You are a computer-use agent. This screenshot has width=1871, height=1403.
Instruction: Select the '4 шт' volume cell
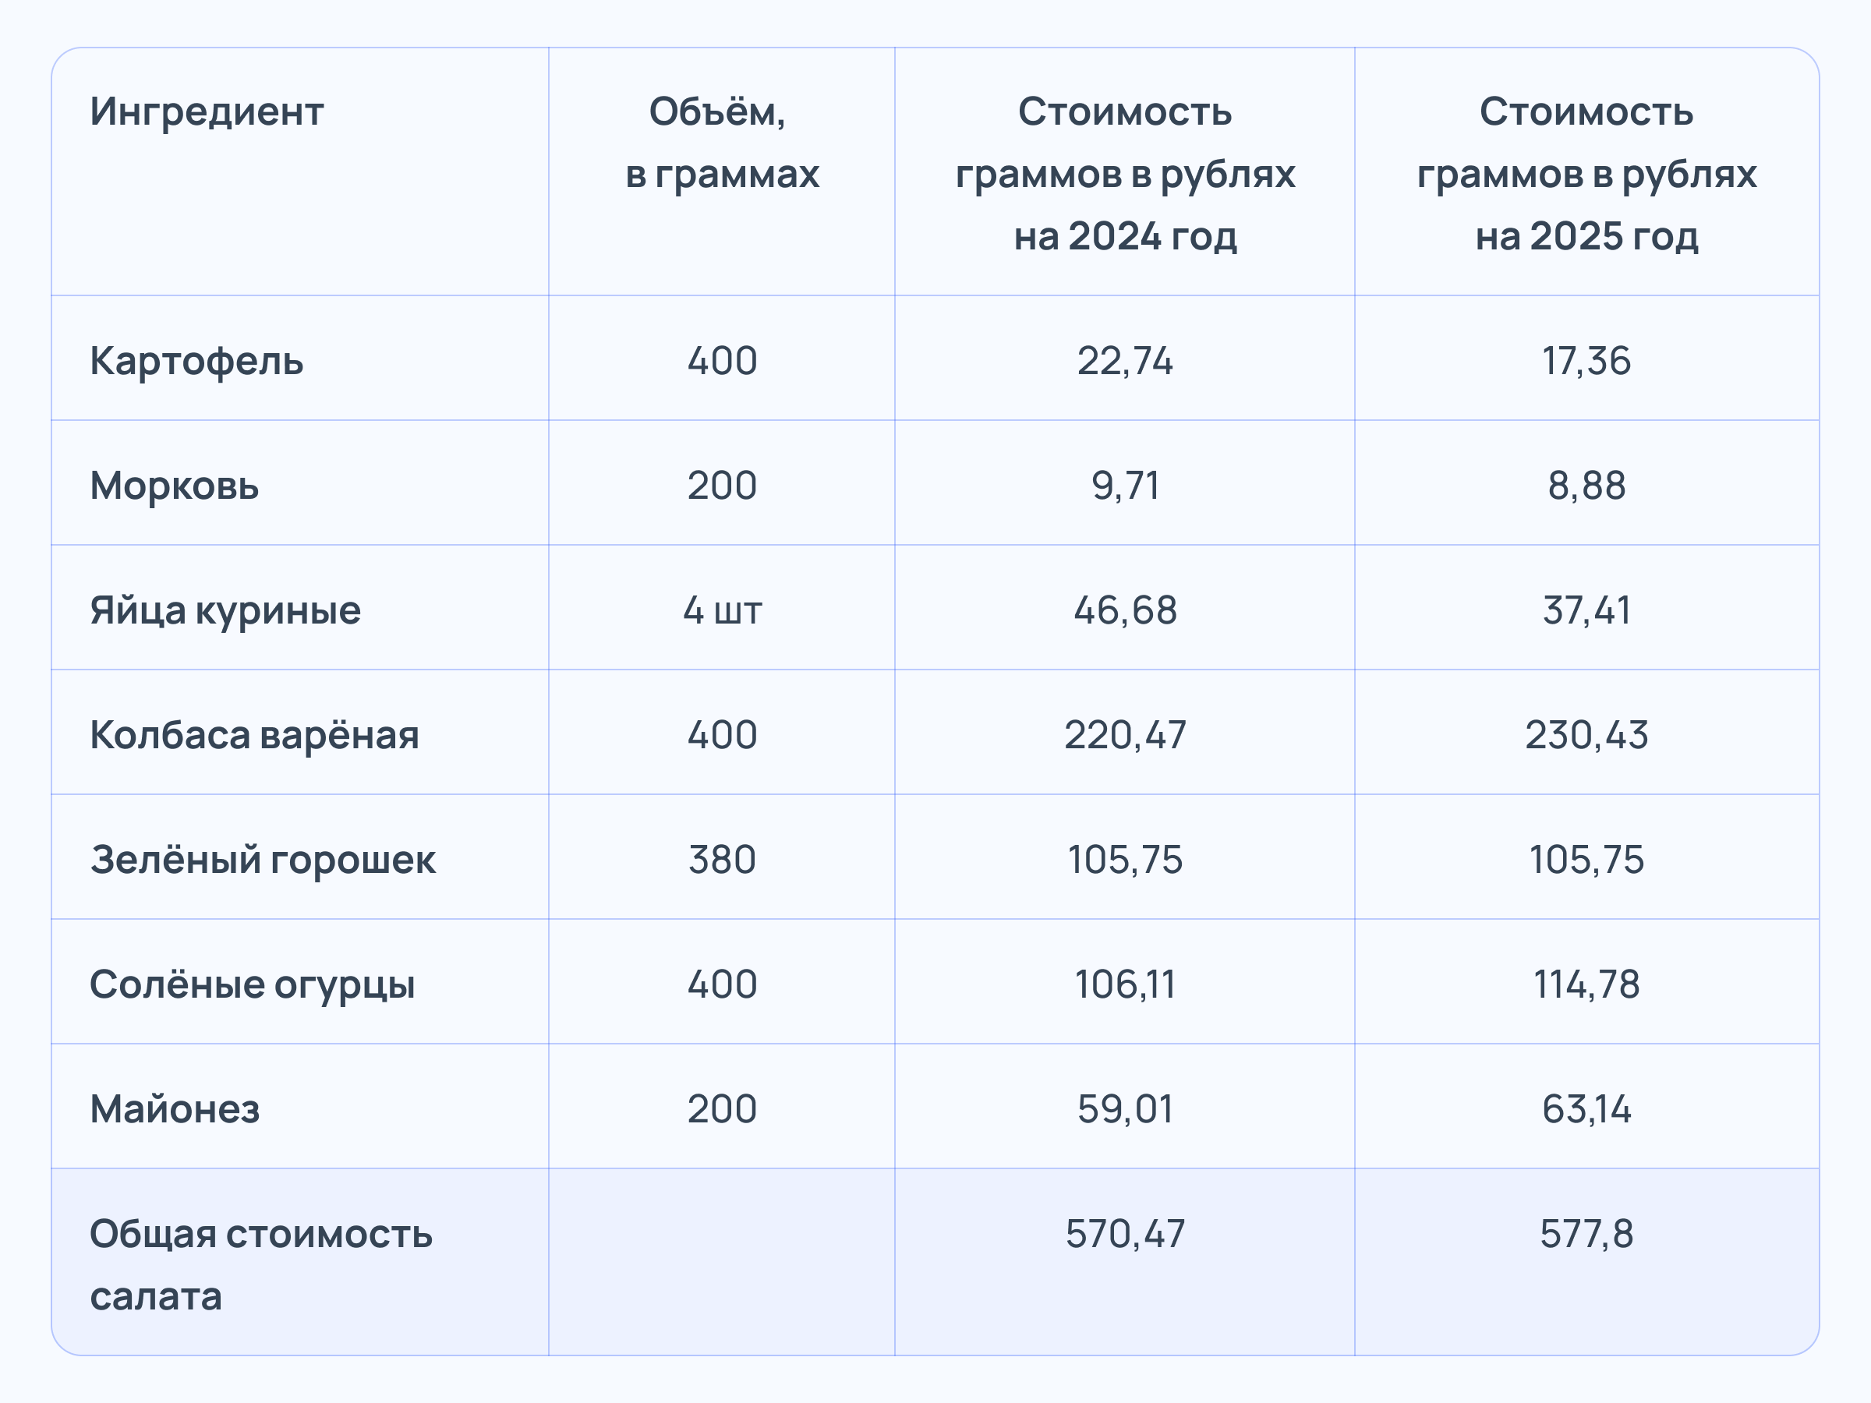point(721,610)
